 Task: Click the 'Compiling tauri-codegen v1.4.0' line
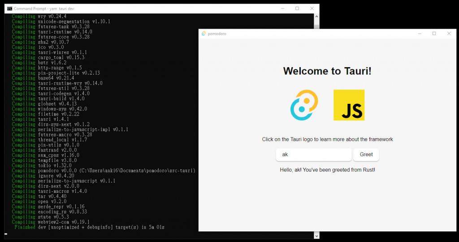pos(51,93)
